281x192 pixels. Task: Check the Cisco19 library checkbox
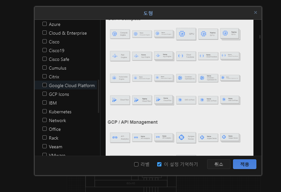point(44,50)
